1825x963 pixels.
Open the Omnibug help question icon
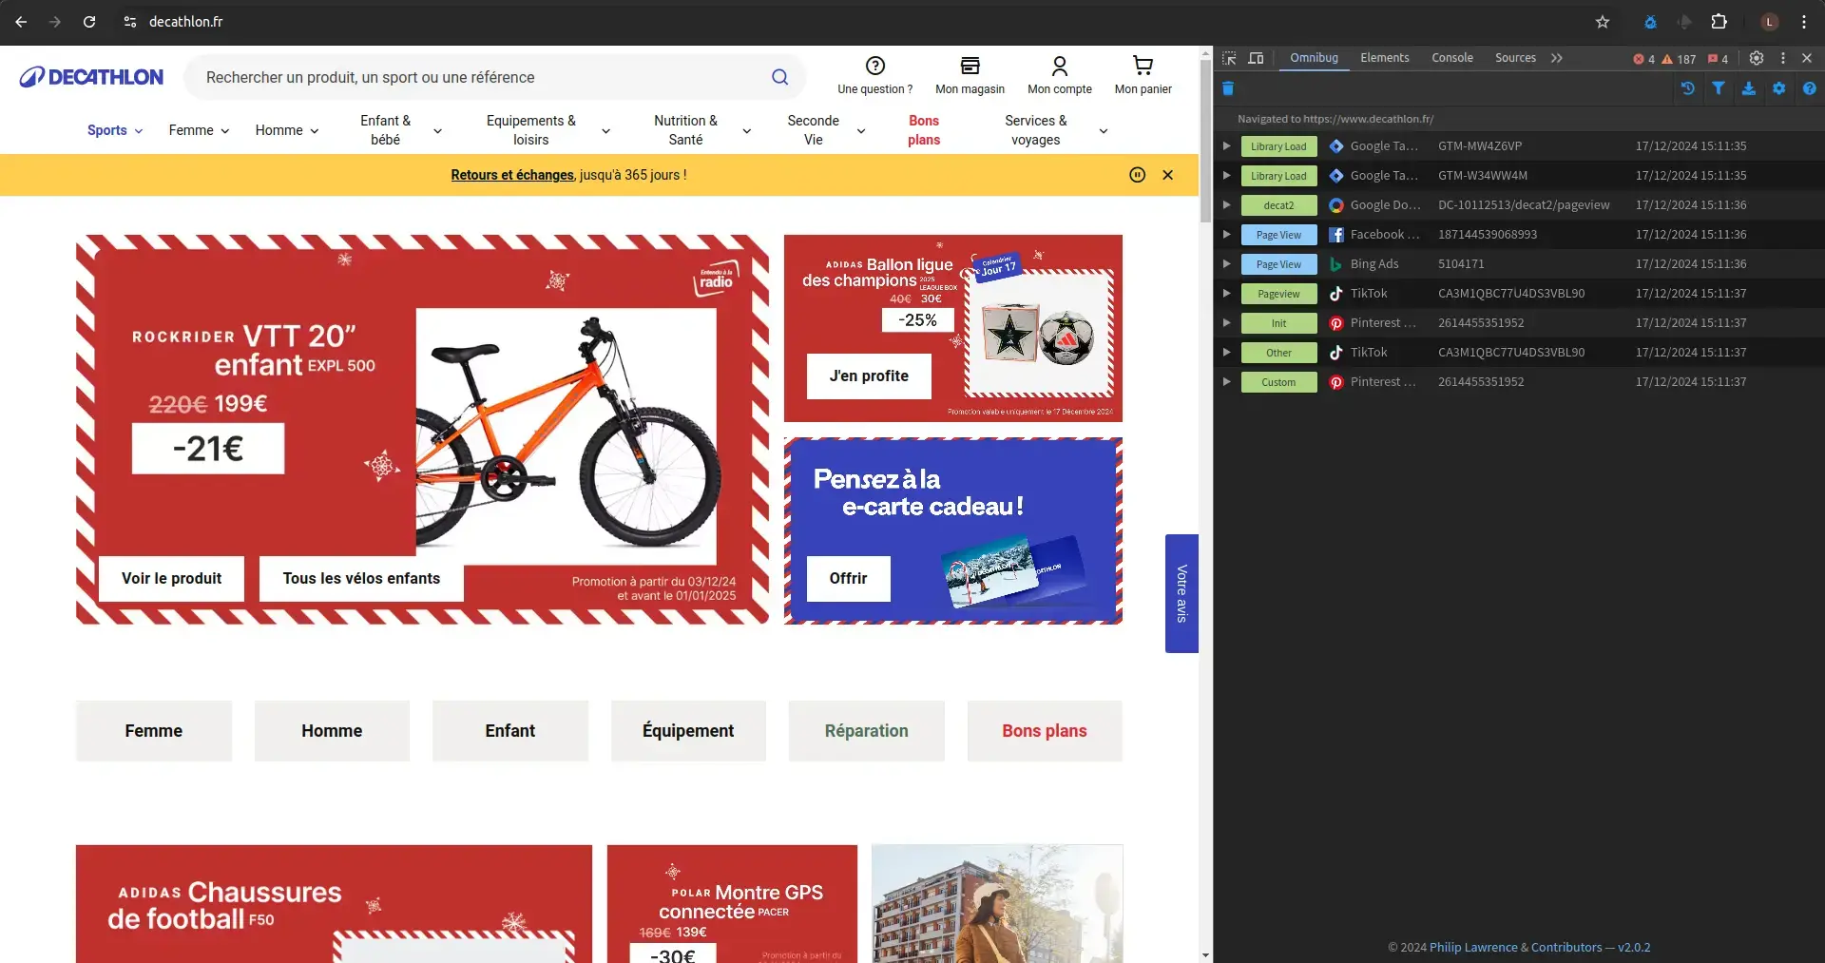tap(1809, 88)
